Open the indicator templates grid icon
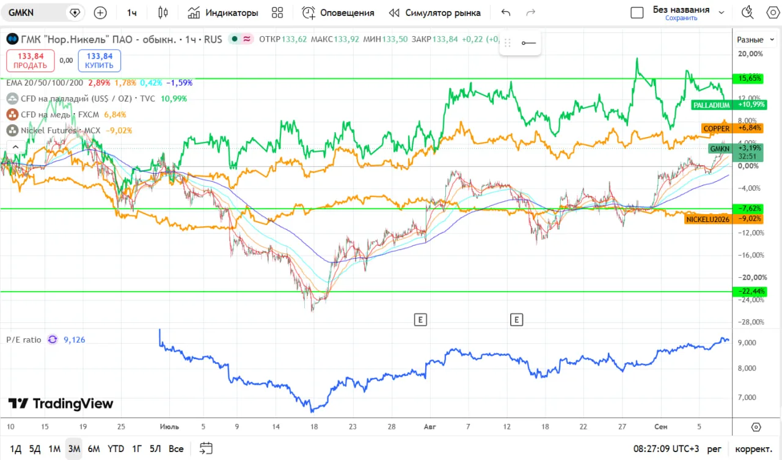Screen dimensions: 782x460 pos(277,12)
